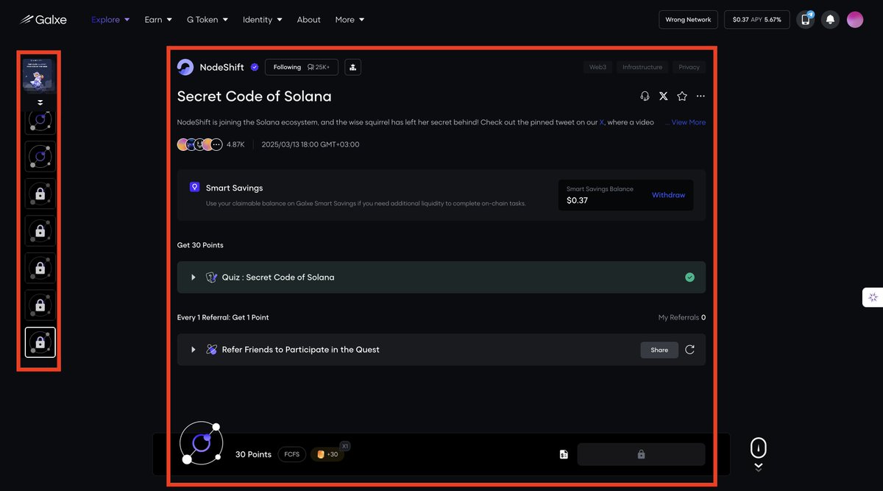Click the 30 Points label
Viewport: 883px width, 491px height.
click(253, 454)
